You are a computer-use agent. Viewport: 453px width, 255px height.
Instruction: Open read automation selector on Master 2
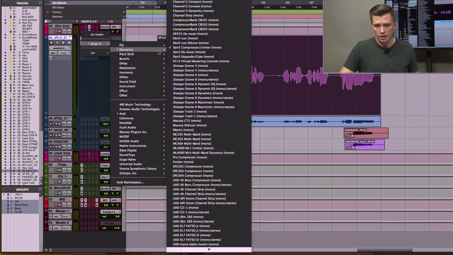pos(66,228)
